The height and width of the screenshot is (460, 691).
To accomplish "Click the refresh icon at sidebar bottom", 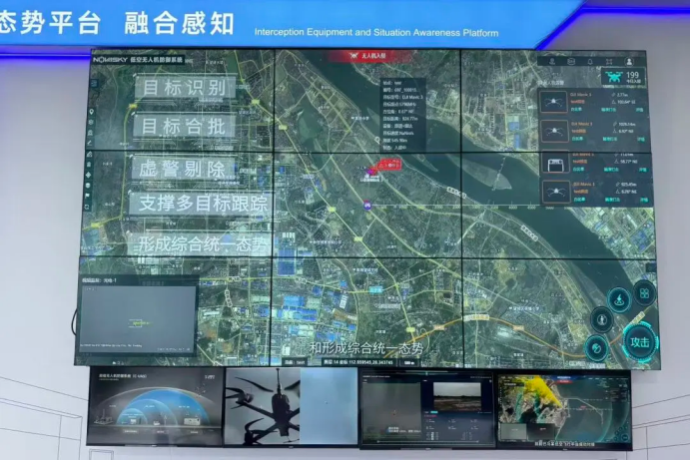I will 87,207.
